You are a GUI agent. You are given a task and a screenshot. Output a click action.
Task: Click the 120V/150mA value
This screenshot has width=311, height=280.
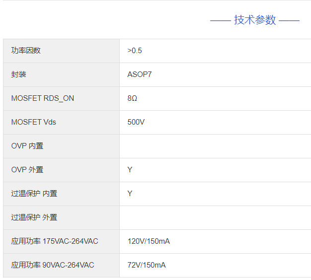[x=149, y=241]
